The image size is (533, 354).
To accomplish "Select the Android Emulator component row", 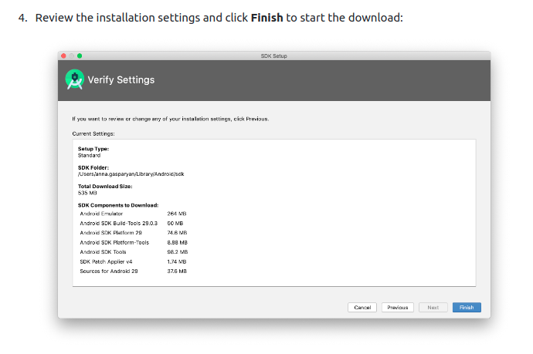I will coord(133,214).
